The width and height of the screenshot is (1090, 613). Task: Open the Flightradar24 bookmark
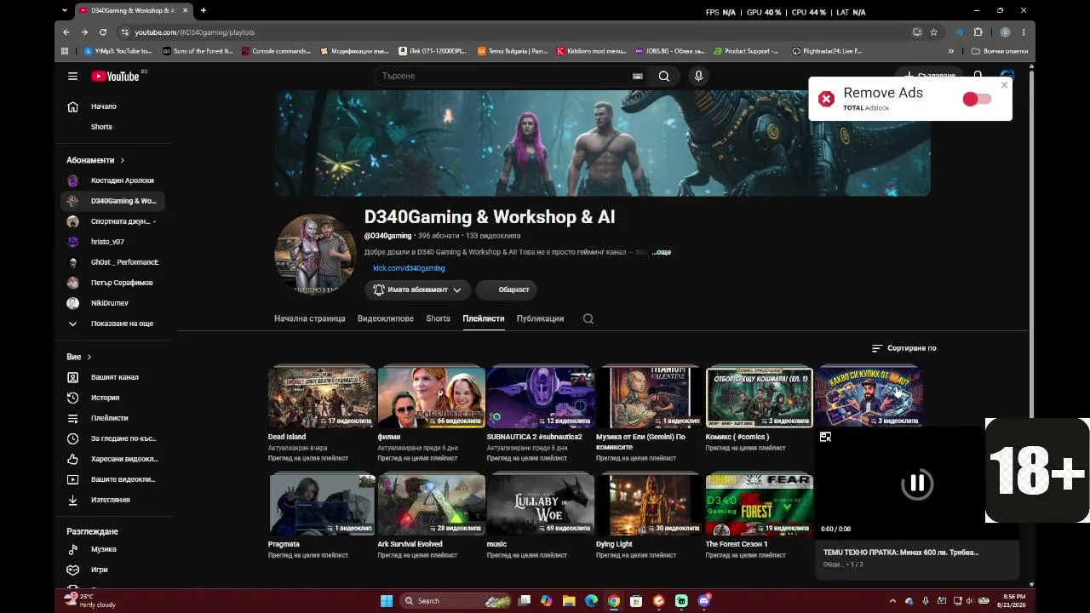coord(828,51)
